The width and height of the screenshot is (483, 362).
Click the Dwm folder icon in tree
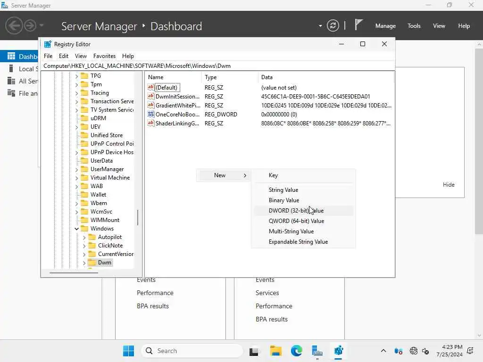92,262
